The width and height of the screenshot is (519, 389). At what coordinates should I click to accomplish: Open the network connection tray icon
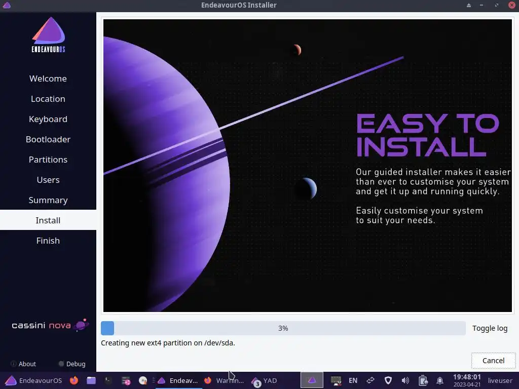[x=370, y=380]
